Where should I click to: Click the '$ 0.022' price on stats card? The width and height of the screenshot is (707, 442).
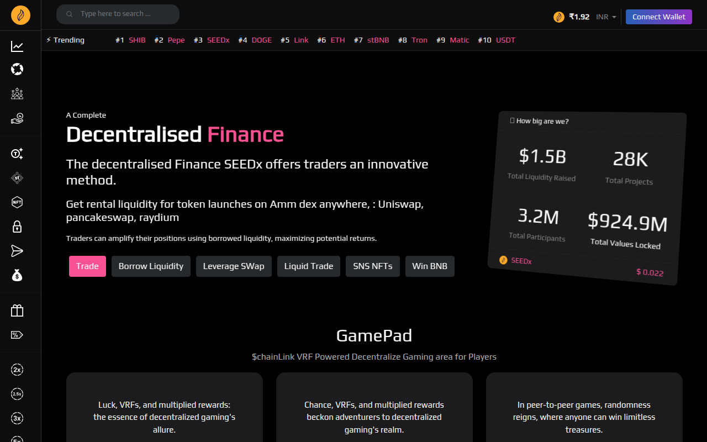click(650, 272)
